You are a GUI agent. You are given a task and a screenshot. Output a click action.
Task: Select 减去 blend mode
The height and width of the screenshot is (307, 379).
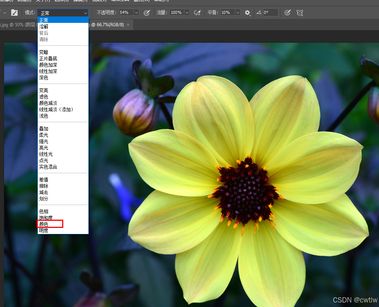click(x=63, y=192)
